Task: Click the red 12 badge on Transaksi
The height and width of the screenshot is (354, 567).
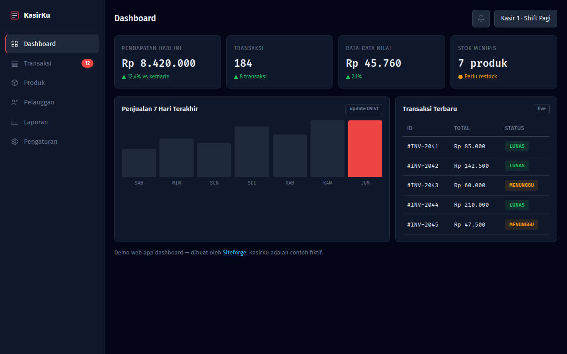Action: point(87,63)
